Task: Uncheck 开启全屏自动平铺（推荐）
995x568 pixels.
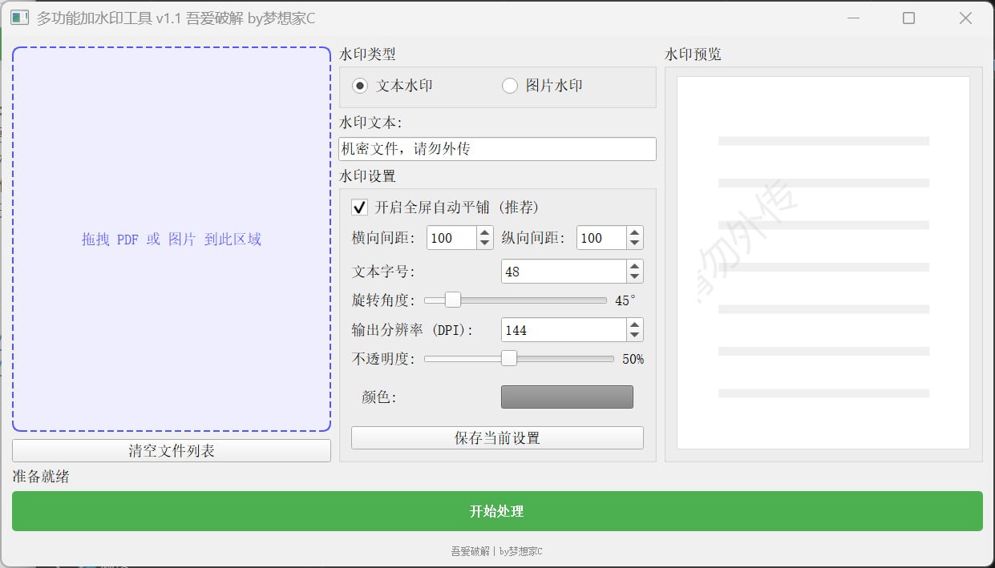Action: coord(359,207)
